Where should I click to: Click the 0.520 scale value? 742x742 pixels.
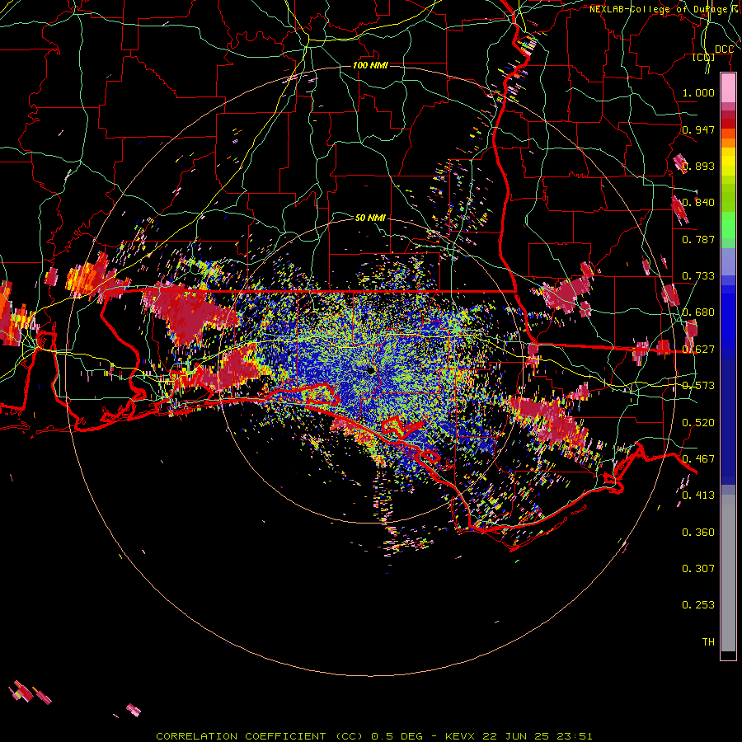[698, 423]
